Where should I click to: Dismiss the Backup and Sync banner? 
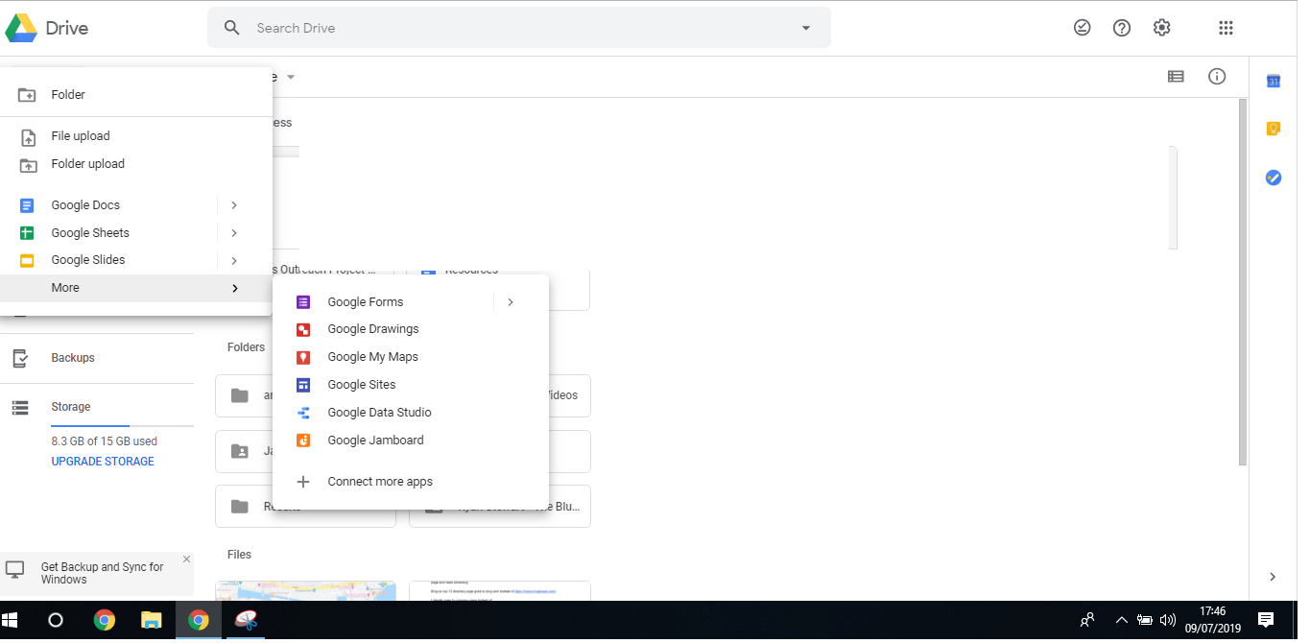(186, 559)
